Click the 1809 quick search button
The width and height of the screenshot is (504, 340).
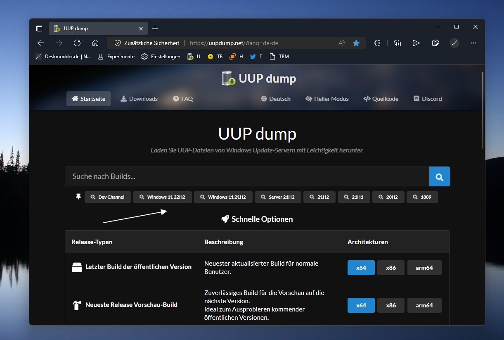coord(422,197)
